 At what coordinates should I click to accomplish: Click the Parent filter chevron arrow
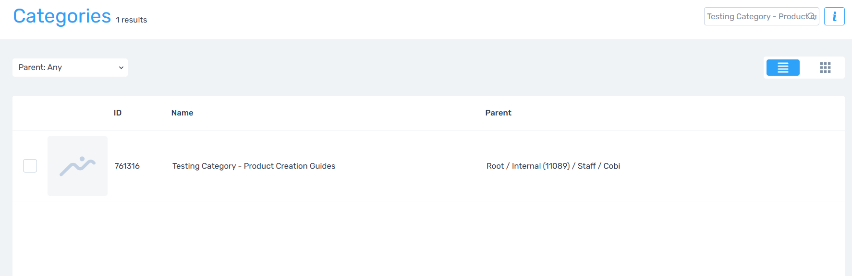121,68
